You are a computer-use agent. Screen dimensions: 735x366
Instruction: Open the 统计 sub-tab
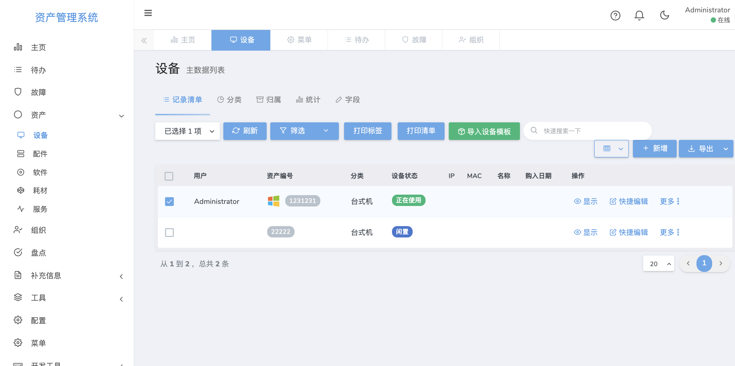(308, 100)
